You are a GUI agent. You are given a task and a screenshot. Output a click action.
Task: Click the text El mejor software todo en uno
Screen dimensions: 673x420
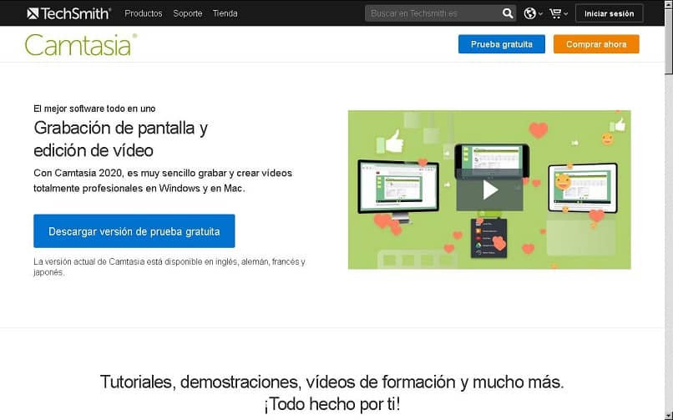(x=94, y=109)
